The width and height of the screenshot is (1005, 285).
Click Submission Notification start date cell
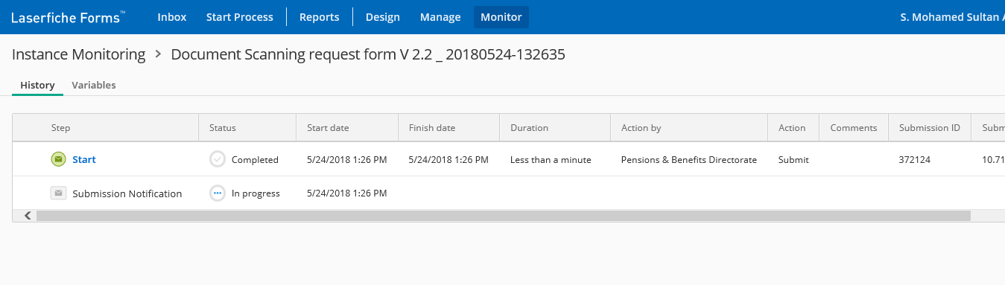pyautogui.click(x=347, y=193)
